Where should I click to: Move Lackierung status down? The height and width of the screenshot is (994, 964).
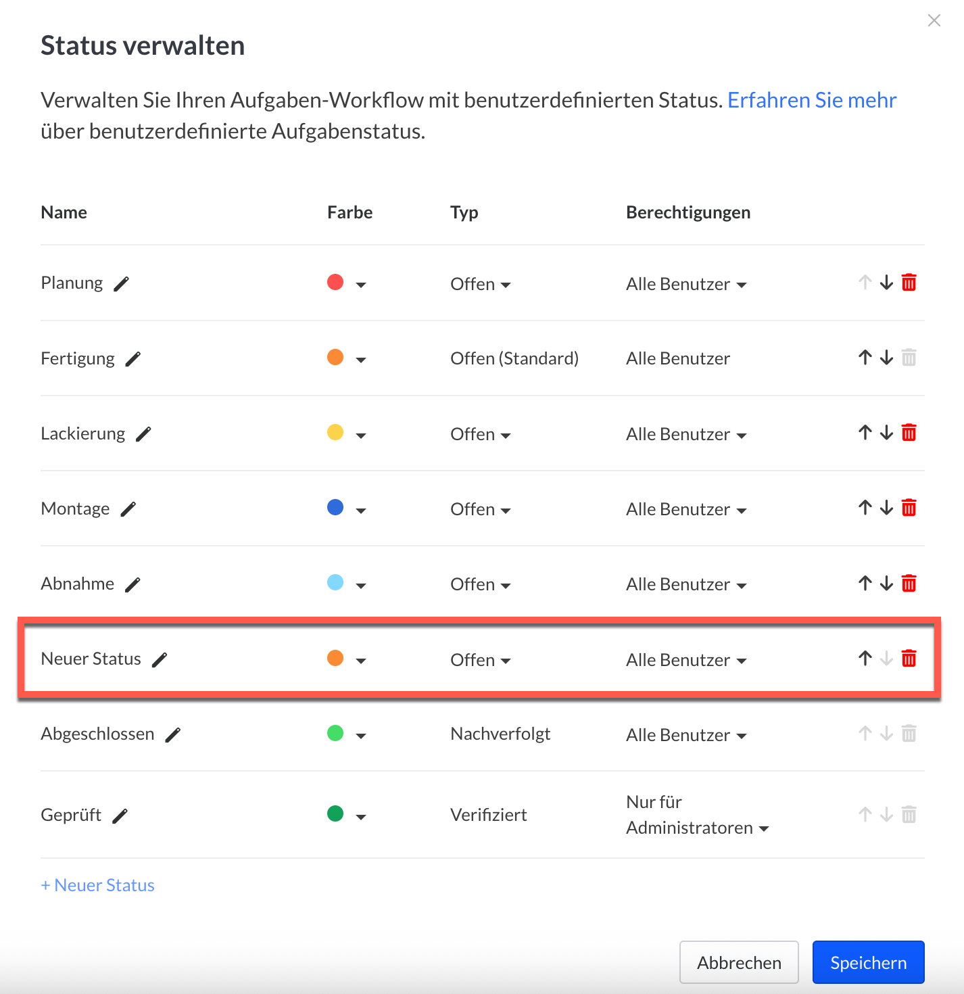[887, 433]
